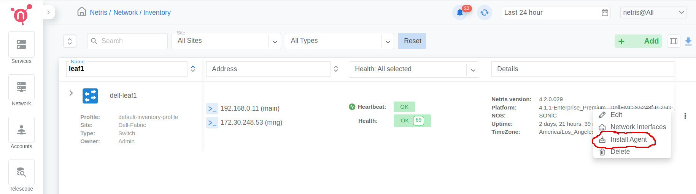Open the Accounts sidebar icon
This screenshot has height=194, width=696.
point(21,130)
